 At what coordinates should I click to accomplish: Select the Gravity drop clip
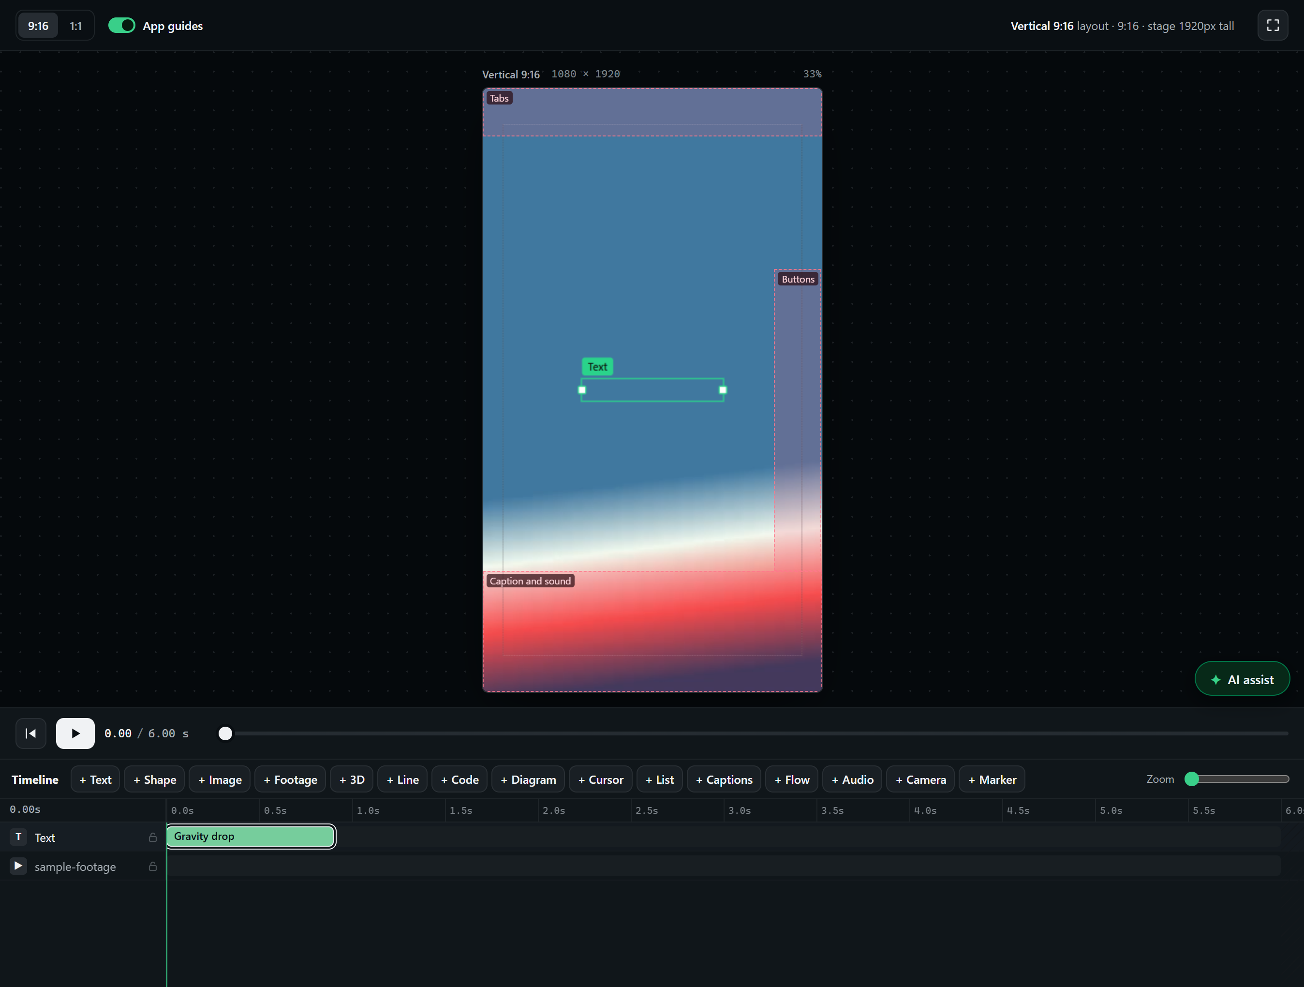[251, 836]
